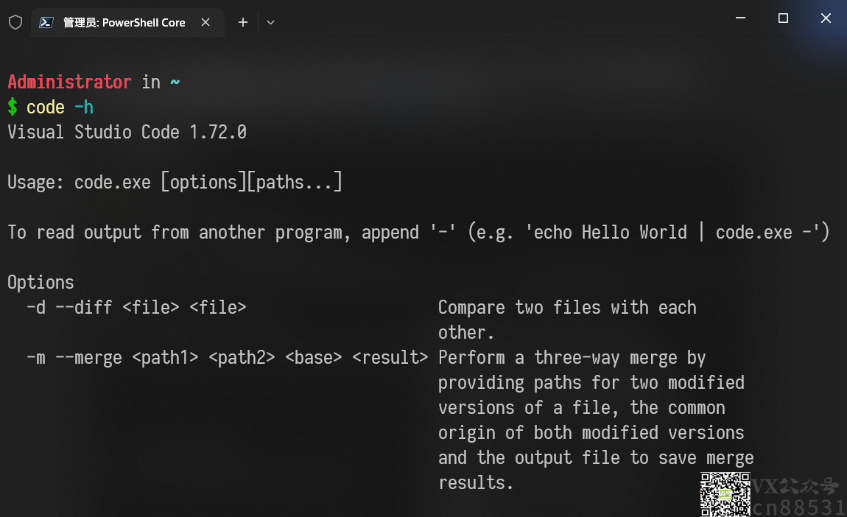This screenshot has width=847, height=517.
Task: Close the PowerShell Core tab
Action: 205,22
